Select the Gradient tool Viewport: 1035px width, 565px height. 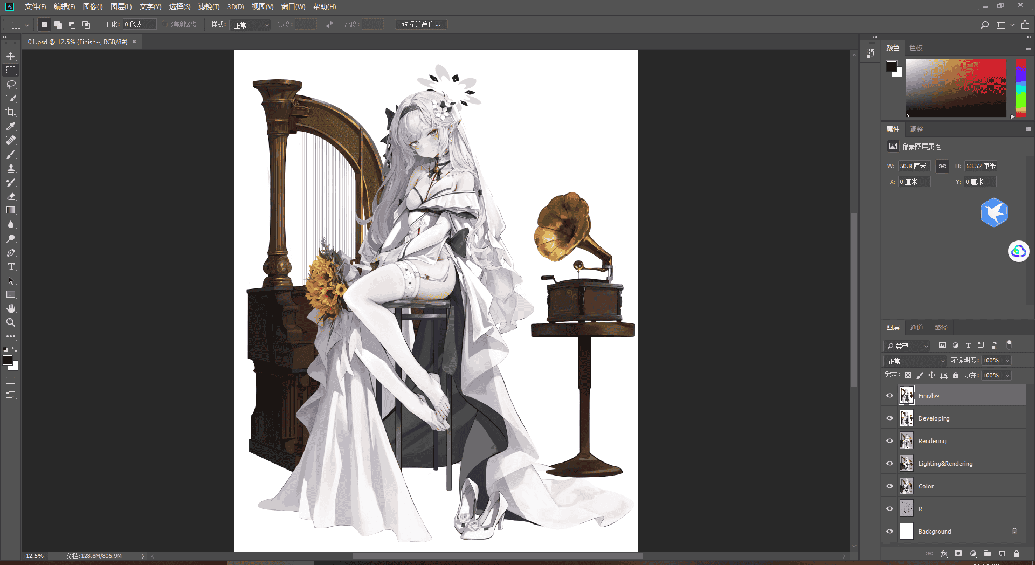point(11,210)
